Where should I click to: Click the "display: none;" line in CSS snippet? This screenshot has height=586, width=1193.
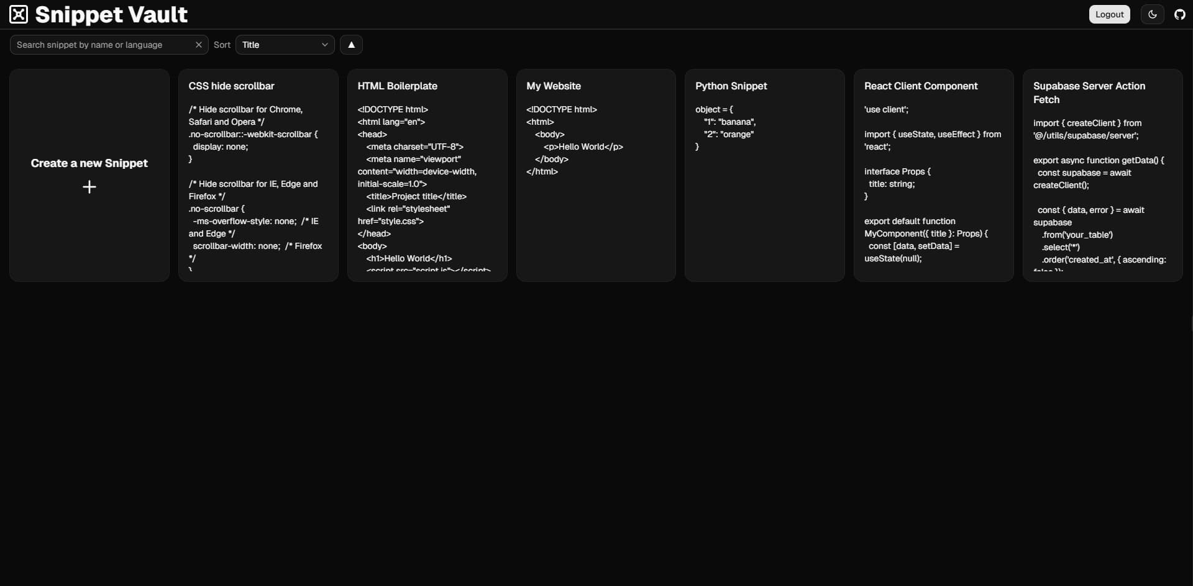tap(221, 146)
